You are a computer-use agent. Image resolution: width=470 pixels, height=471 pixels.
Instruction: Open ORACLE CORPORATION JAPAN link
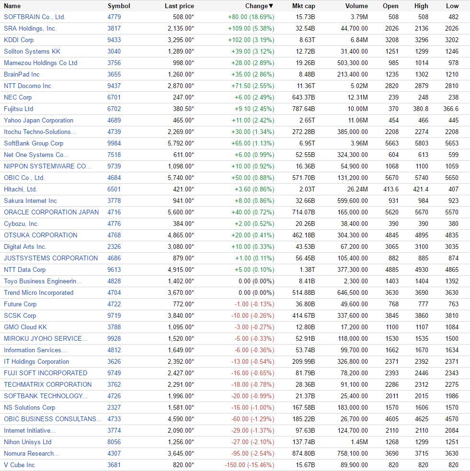coord(51,213)
